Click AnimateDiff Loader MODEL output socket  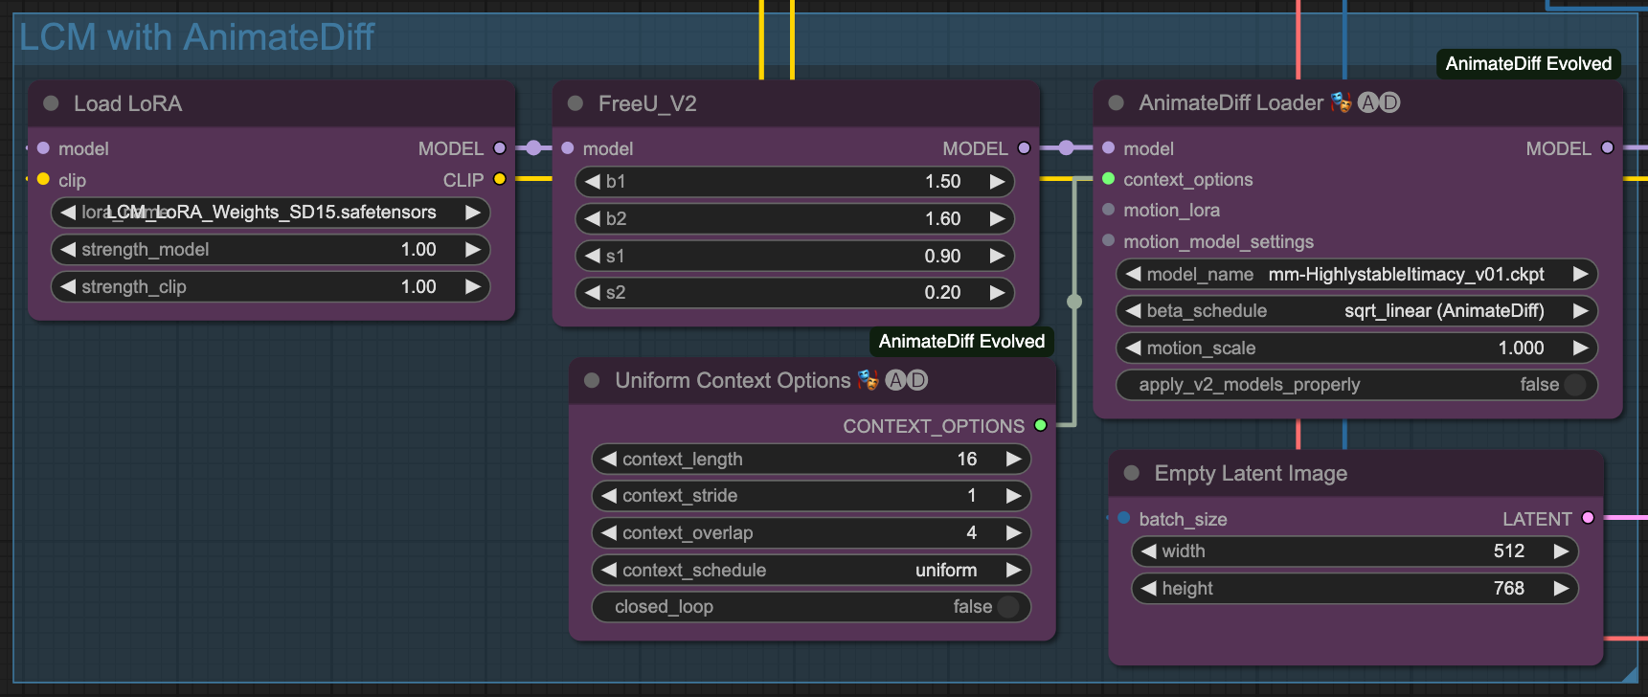(x=1607, y=148)
